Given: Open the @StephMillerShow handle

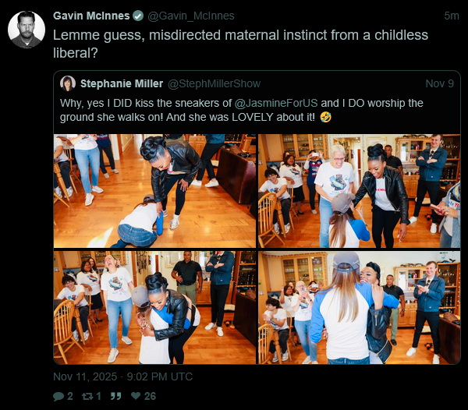Looking at the screenshot, I should [214, 83].
